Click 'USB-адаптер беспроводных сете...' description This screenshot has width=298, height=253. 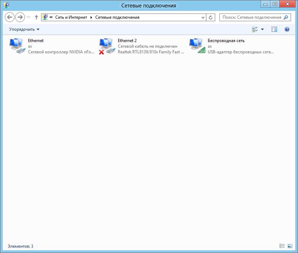click(x=241, y=52)
